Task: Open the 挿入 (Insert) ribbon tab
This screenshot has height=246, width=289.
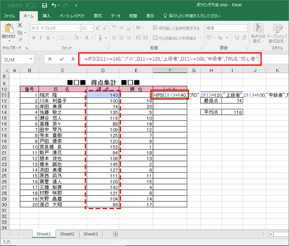Action: [46, 16]
